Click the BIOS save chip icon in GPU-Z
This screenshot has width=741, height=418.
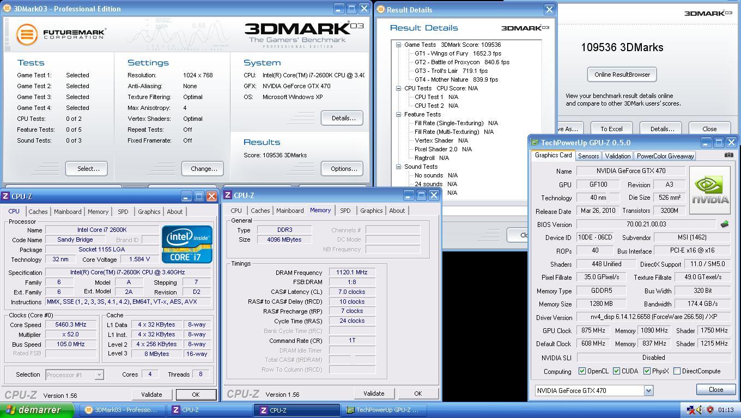tap(725, 224)
